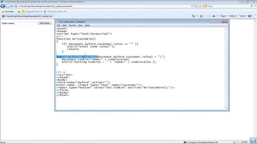Open the Help menu in Notepad
This screenshot has height=144, width=257.
87,25
